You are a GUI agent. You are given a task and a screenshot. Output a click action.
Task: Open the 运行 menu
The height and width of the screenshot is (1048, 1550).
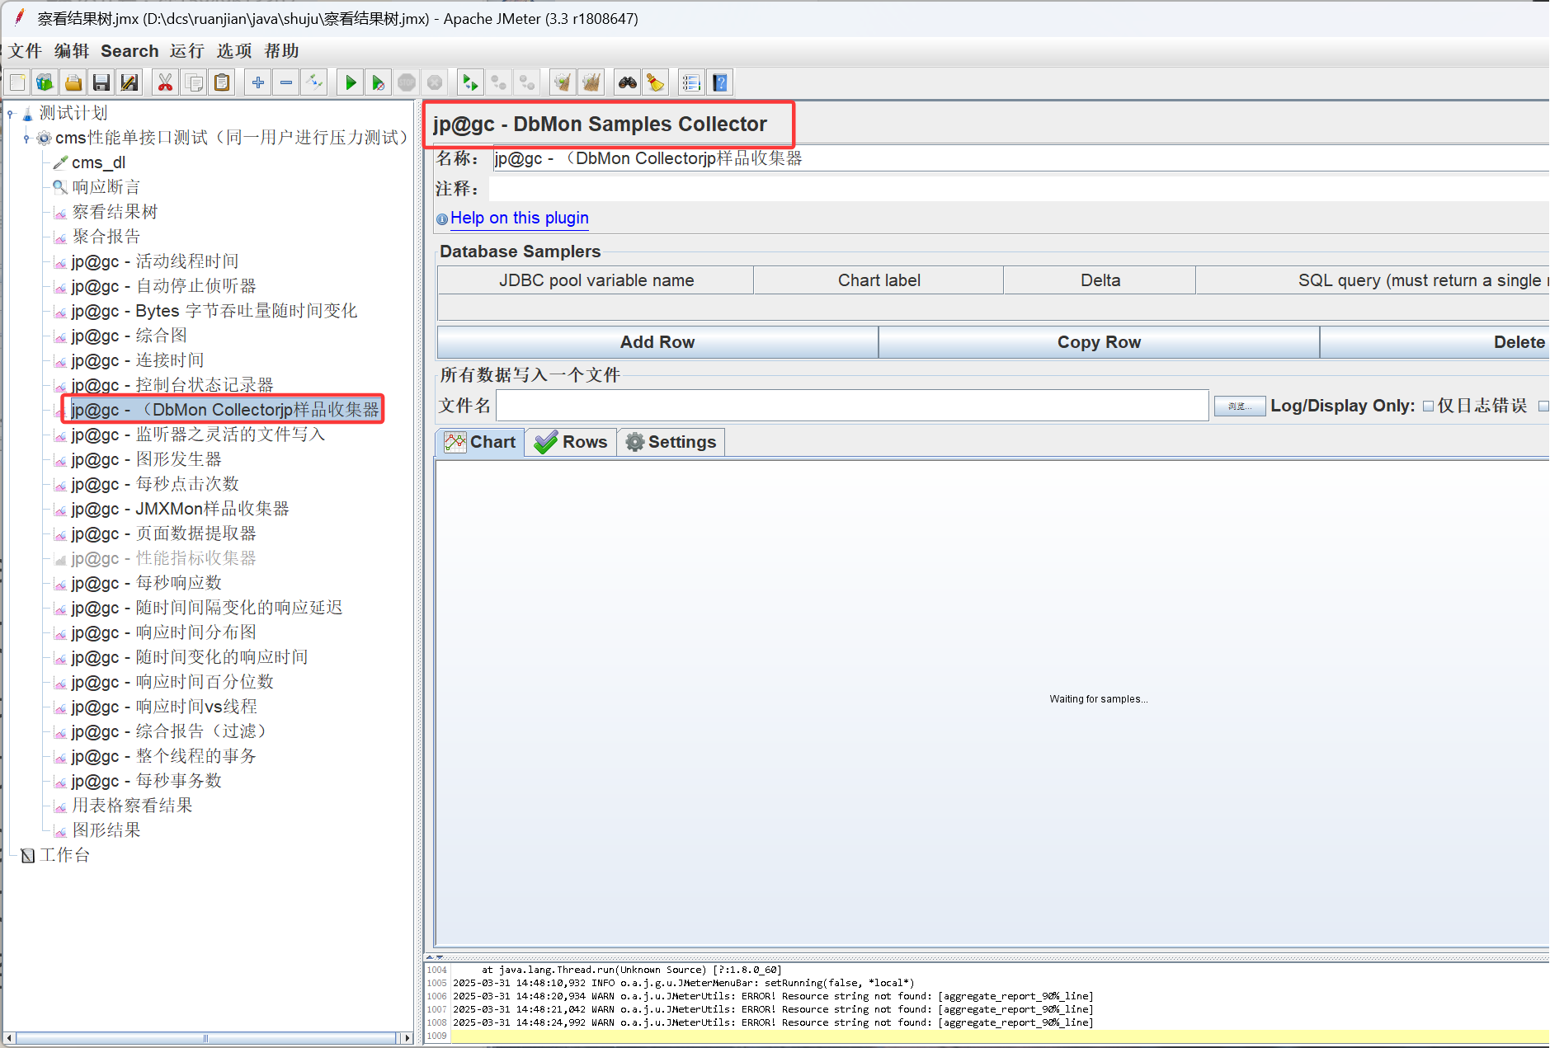(187, 51)
